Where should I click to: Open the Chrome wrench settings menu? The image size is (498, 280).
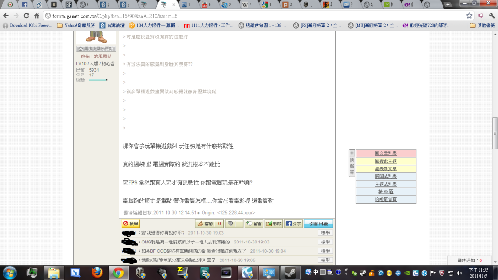[x=492, y=16]
